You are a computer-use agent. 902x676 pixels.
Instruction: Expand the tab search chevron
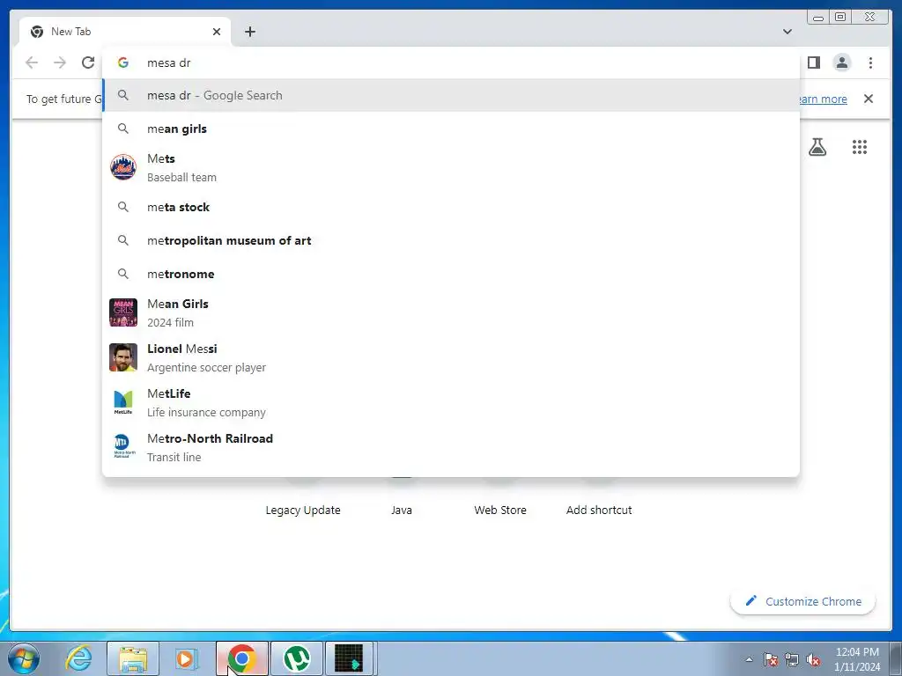click(787, 32)
